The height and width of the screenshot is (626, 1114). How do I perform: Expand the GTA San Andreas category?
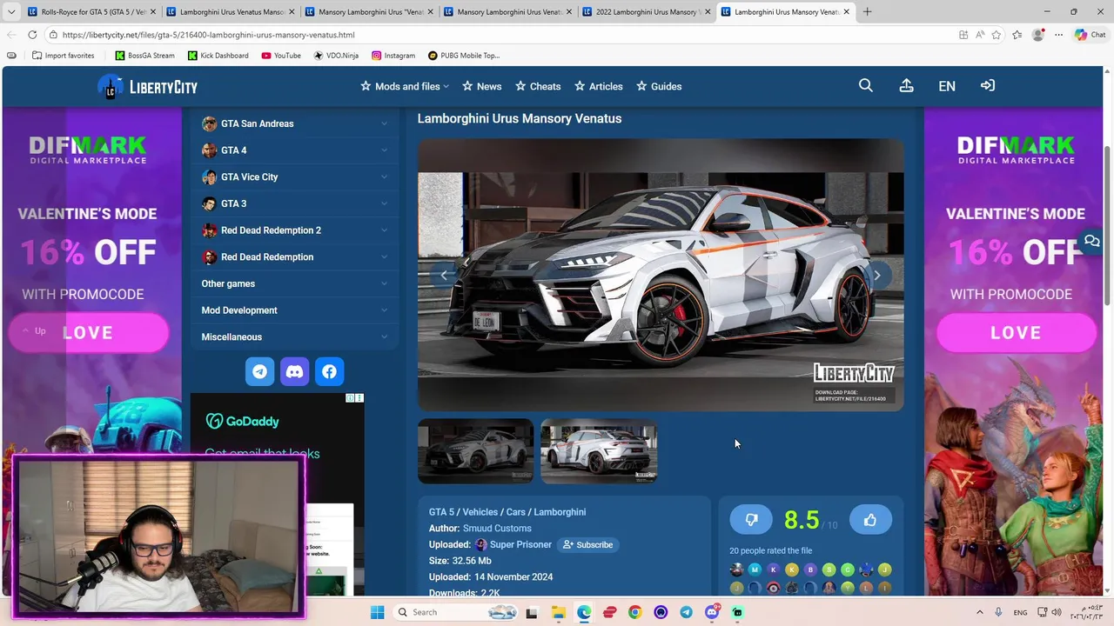[295, 123]
